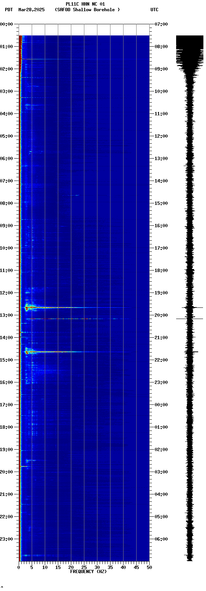206x591 pixels.
Task: Click the UTC time label '08:00'
Action: (x=161, y=47)
